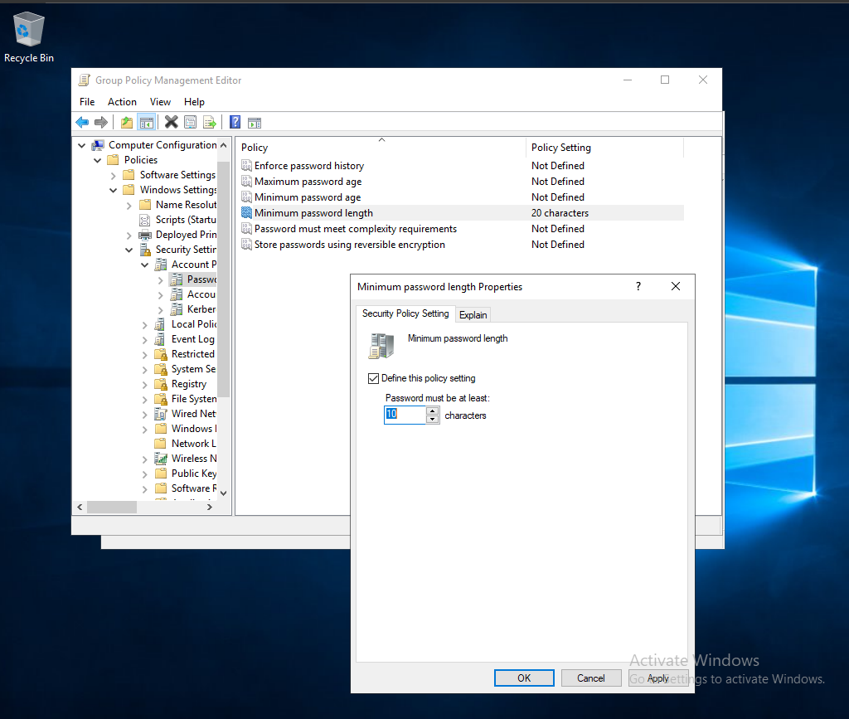Select Minimum password age policy row
Image resolution: width=849 pixels, height=719 pixels.
pos(462,197)
